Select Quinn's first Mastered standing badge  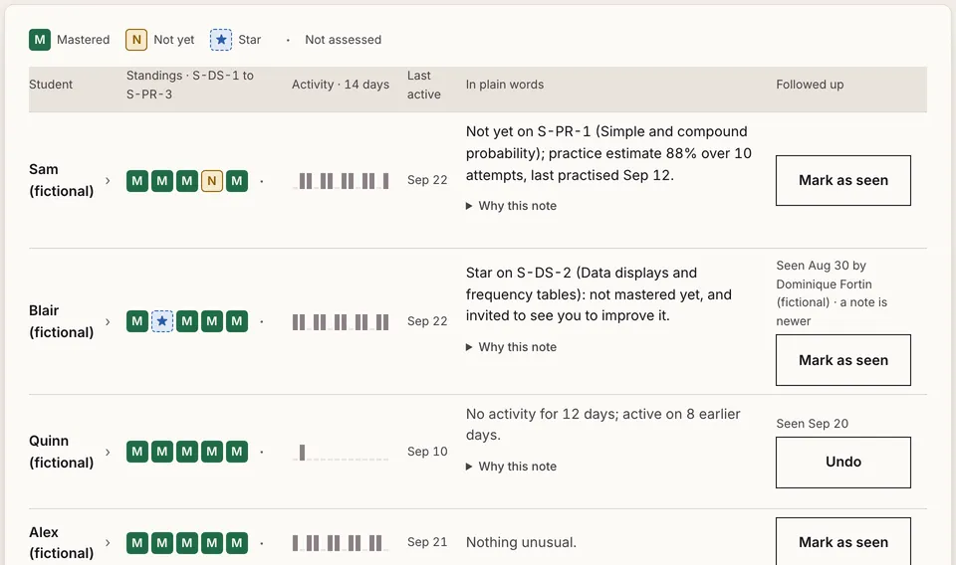point(137,452)
